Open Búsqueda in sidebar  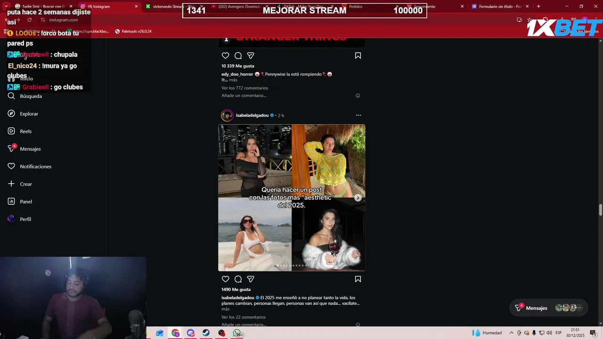(x=25, y=96)
